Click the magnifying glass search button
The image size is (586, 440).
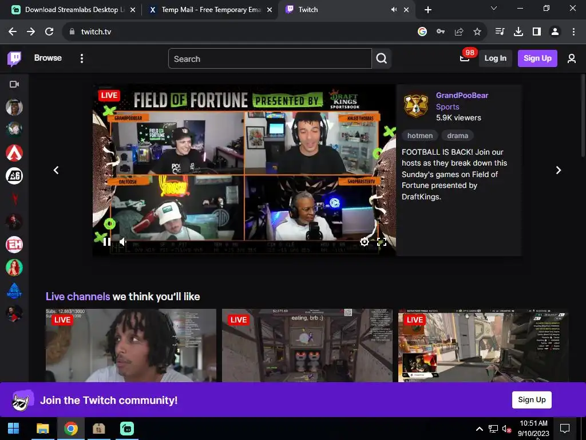tap(382, 59)
